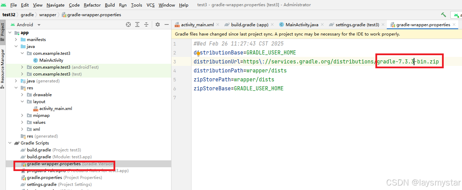Click gradle-wrapper.properties breadcrumb item
The image size is (462, 190).
click(x=91, y=15)
